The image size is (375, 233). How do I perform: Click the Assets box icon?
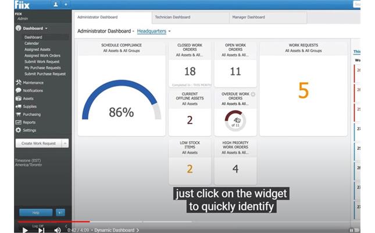[x=19, y=98]
